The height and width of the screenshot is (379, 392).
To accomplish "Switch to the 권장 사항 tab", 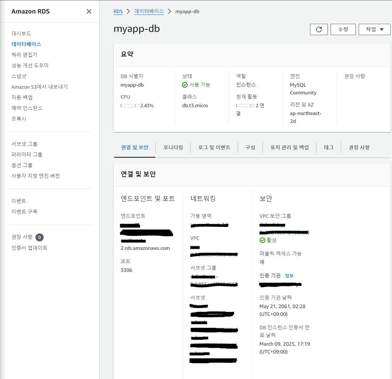I will pyautogui.click(x=359, y=148).
